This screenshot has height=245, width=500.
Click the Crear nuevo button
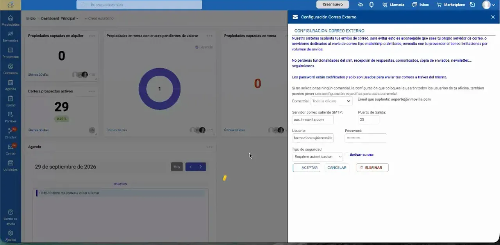click(x=332, y=5)
